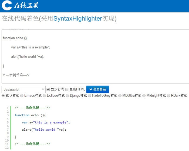This screenshot has width=189, height=151.
Task: Click the highlighted 'var a="this is a example";' line
Action: [46, 123]
